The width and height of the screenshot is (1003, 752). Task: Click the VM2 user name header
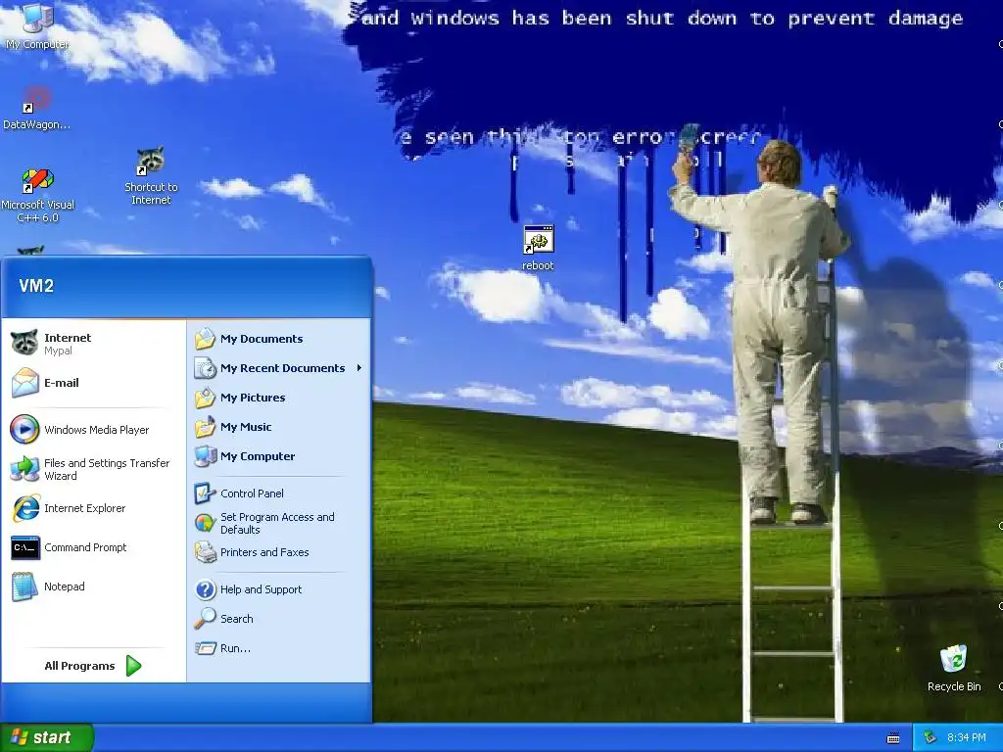click(x=36, y=286)
